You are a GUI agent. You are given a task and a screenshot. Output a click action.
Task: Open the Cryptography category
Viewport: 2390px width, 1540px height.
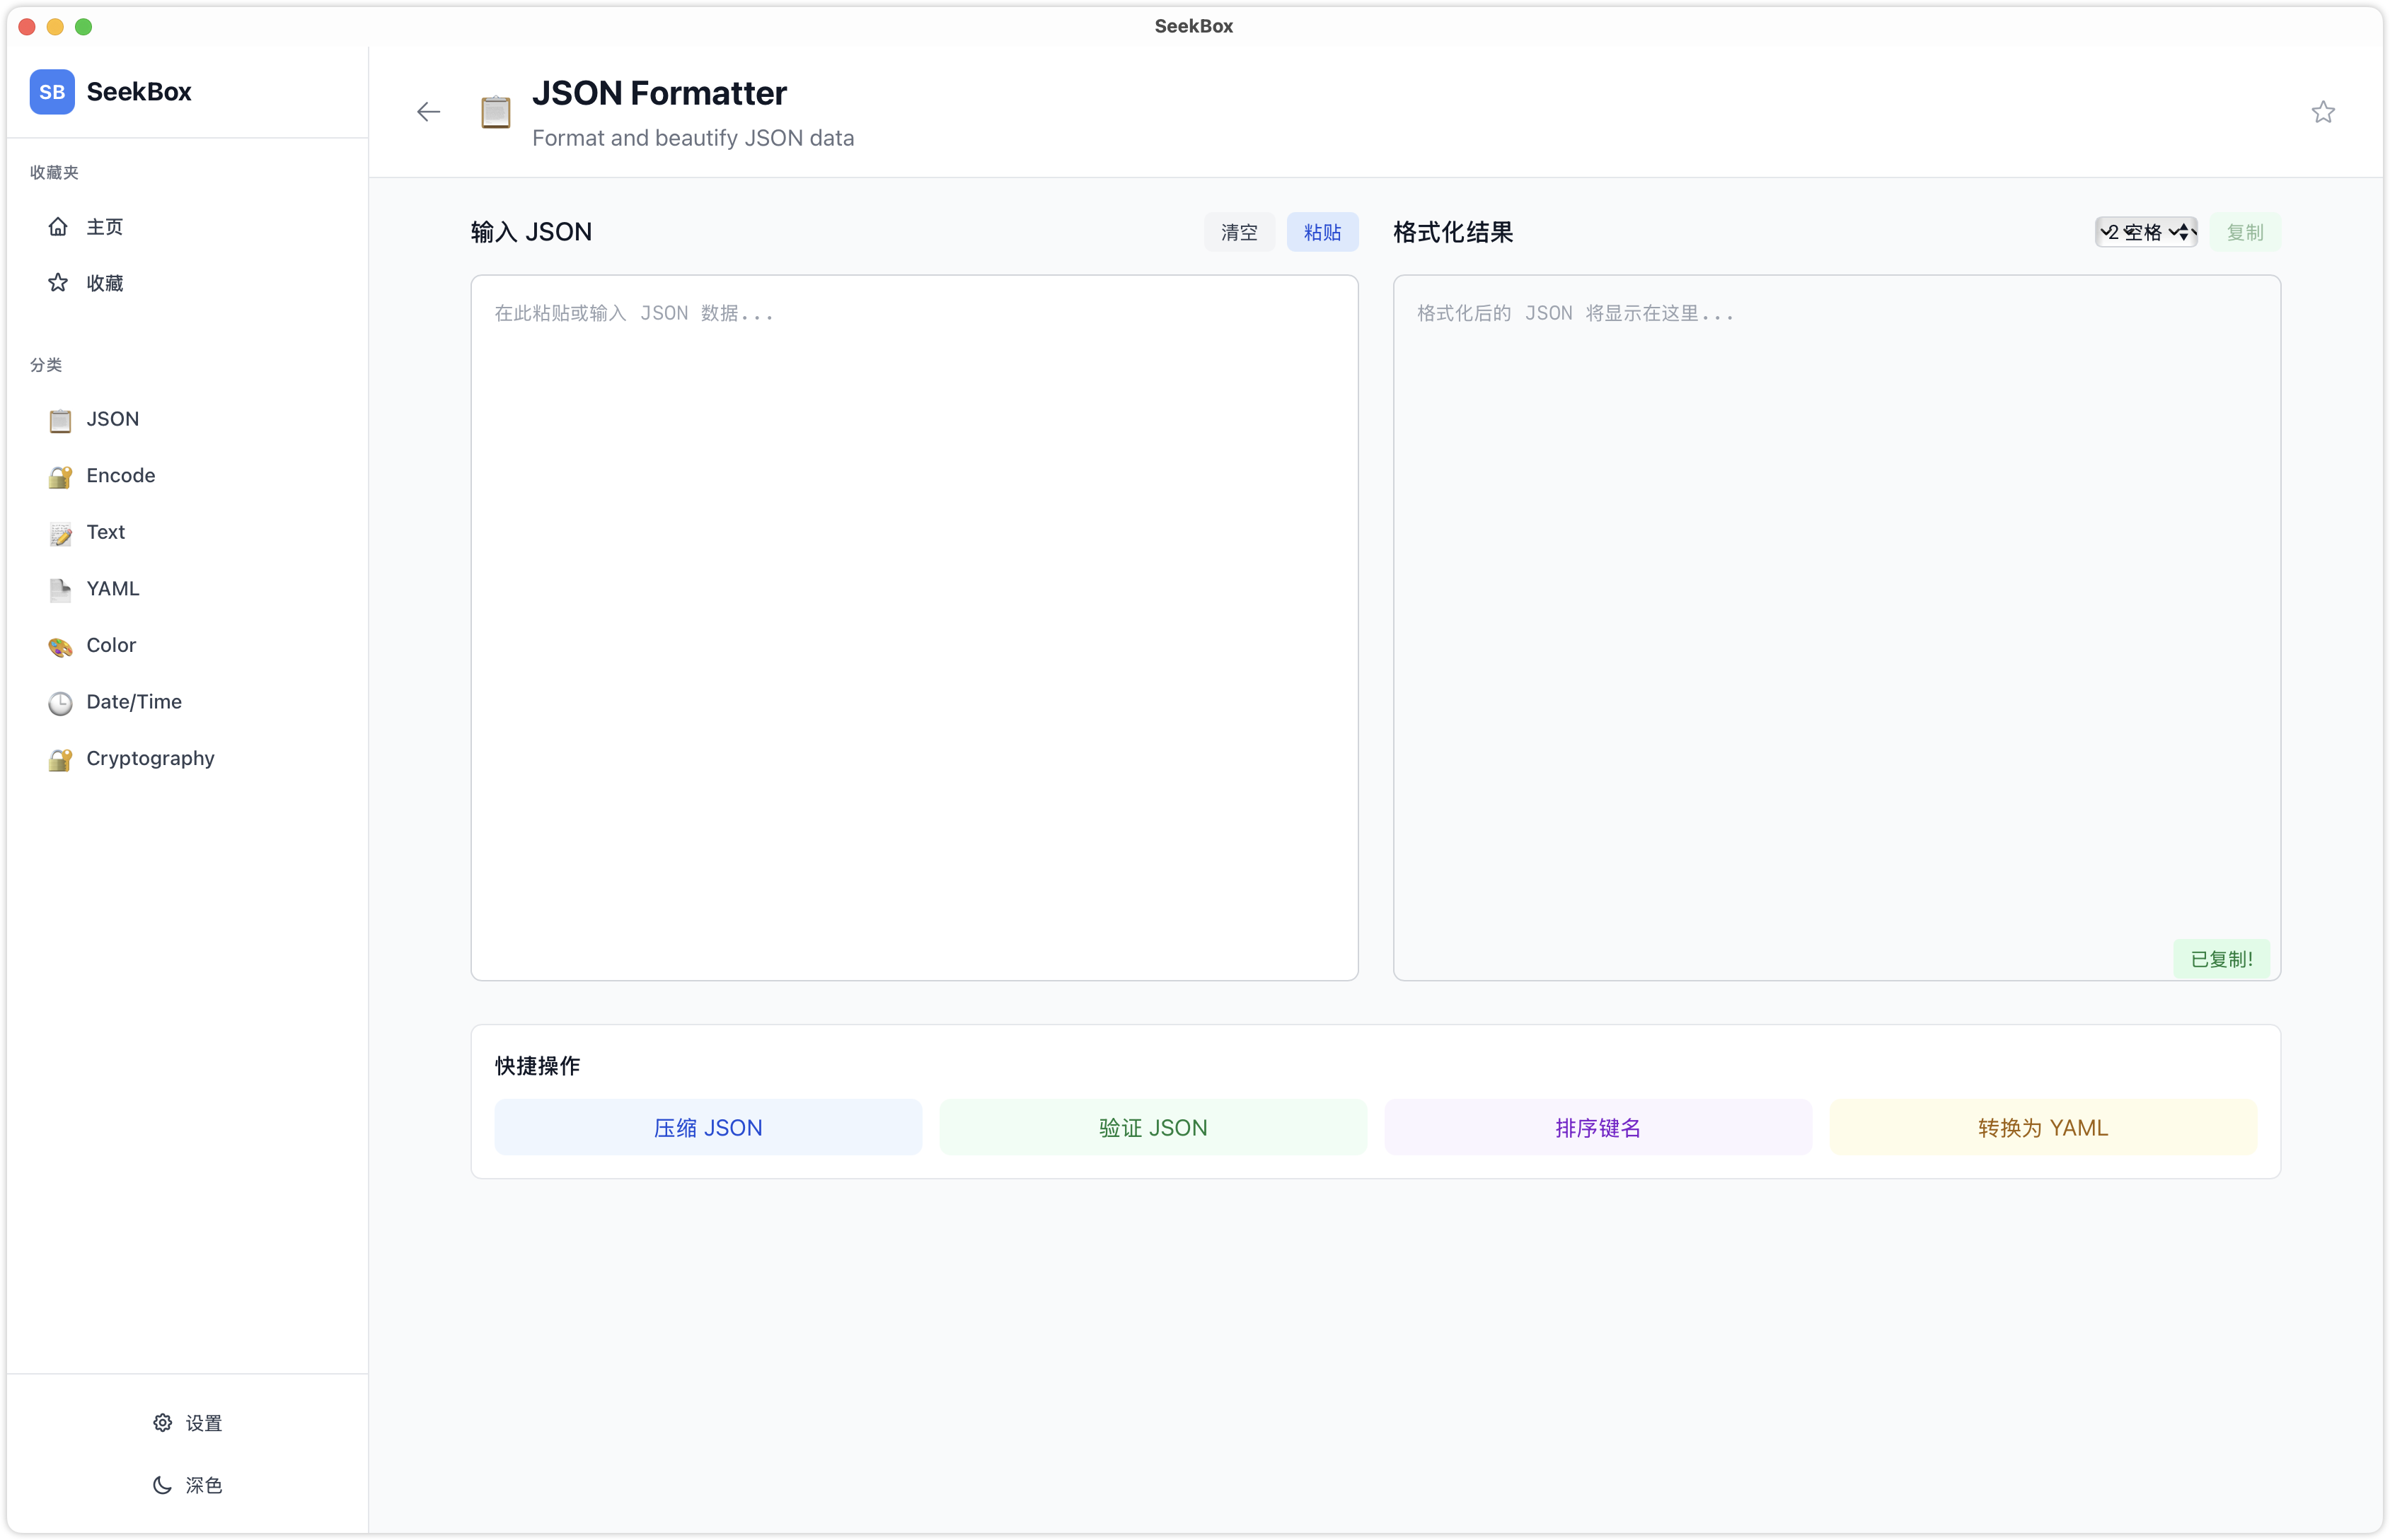coord(150,759)
